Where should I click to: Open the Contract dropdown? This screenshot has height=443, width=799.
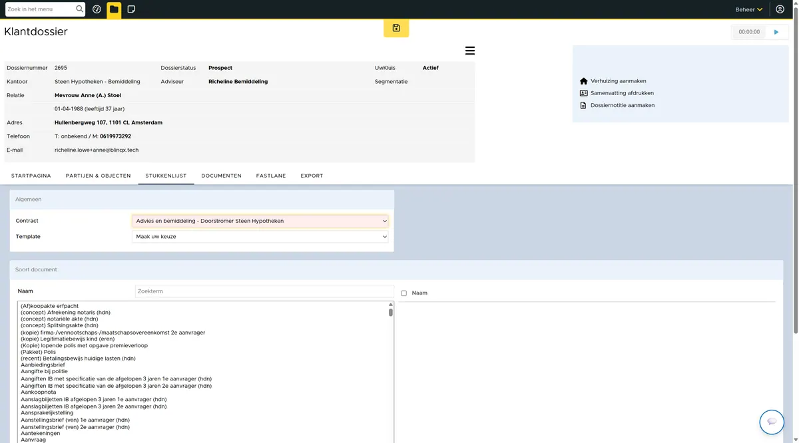[x=260, y=221]
